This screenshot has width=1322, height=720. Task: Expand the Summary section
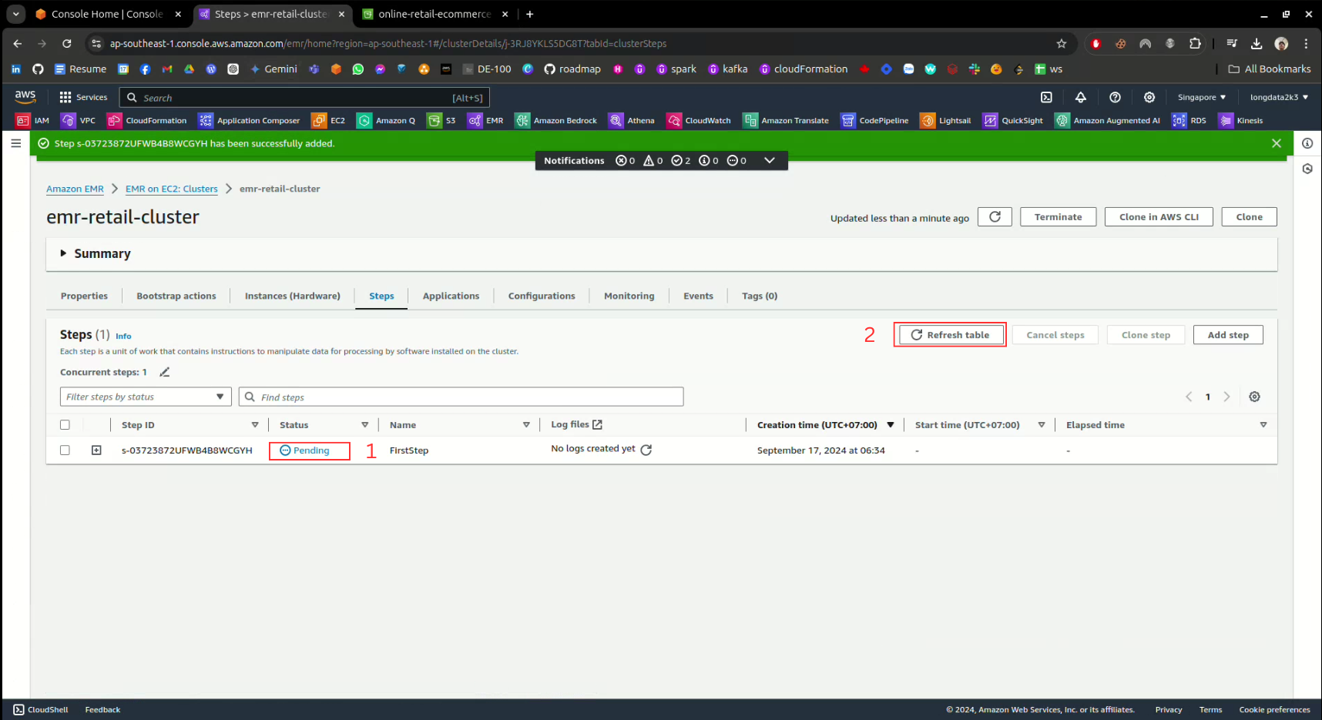pyautogui.click(x=64, y=253)
